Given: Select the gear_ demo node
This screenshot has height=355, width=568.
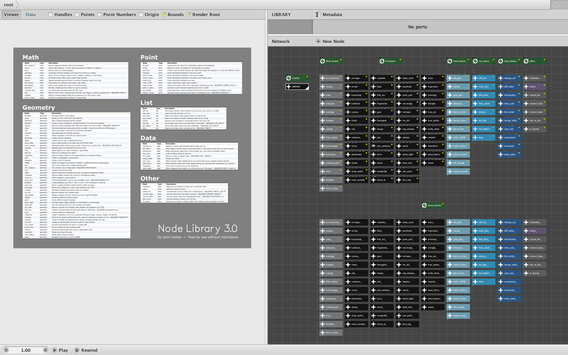Looking at the screenshot, I should pos(382,256).
